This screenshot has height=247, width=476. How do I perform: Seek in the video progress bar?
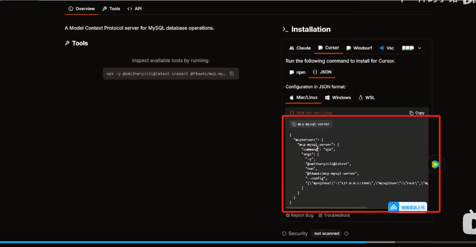coord(238,242)
